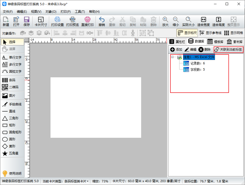
Task: Click 适合宽度 fit width icon
Action: click(204, 22)
